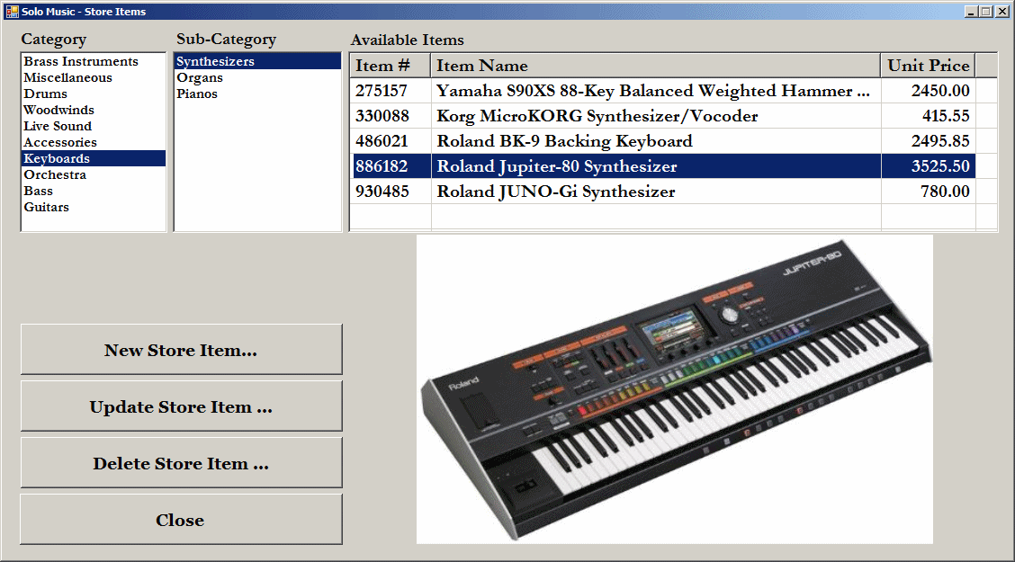The width and height of the screenshot is (1015, 562).
Task: Select the Guitars category
Action: click(x=94, y=207)
